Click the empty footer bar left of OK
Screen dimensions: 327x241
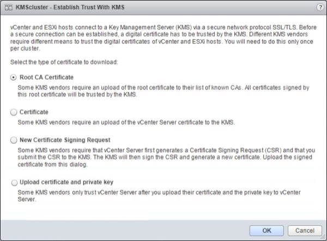click(x=120, y=231)
